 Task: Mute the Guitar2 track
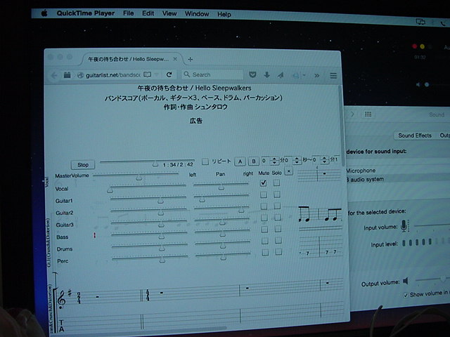(x=264, y=206)
